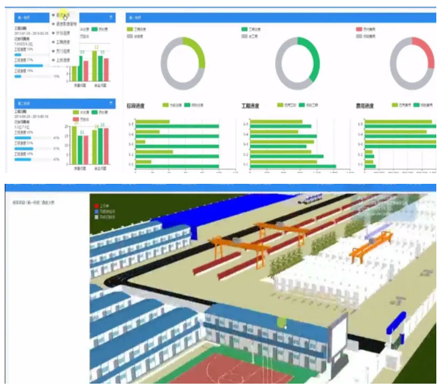The width and height of the screenshot is (439, 385).
Task: Click the red 工作中 legend dot in 3D view
Action: click(96, 206)
